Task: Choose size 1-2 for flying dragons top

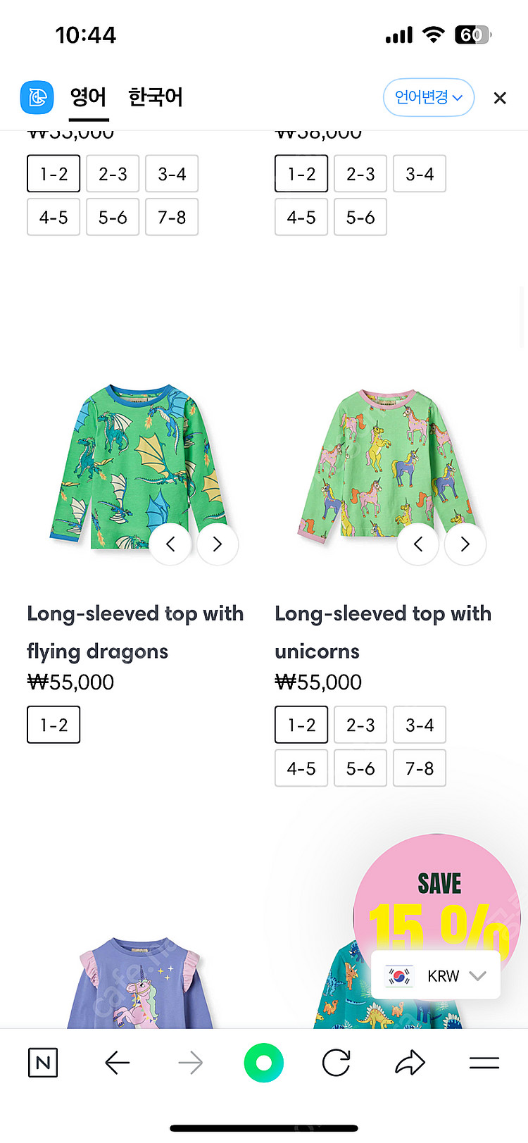Action: pyautogui.click(x=54, y=725)
